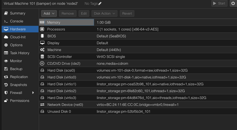The width and height of the screenshot is (237, 130).
Task: Click the BIOS chip icon
Action: tap(42, 36)
